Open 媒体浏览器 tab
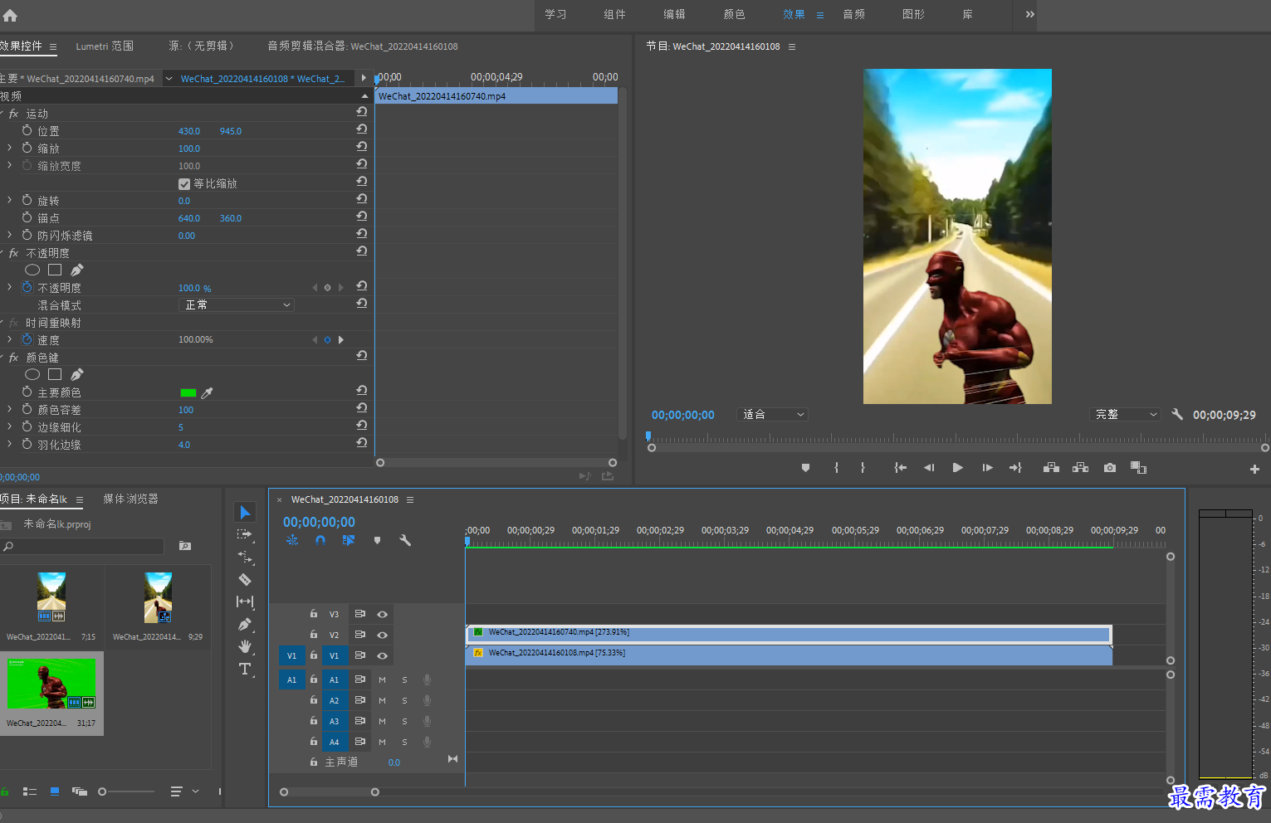Screen dimensions: 1271x823 click(x=130, y=499)
